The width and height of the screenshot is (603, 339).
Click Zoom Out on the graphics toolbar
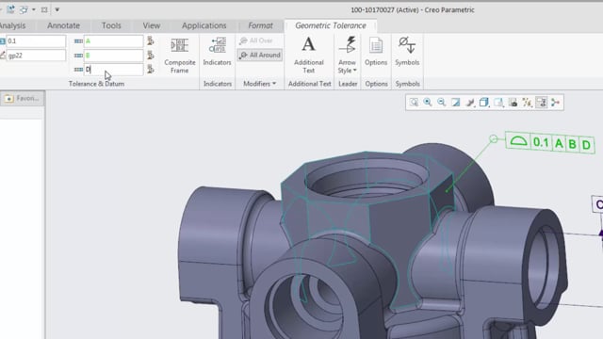point(442,103)
